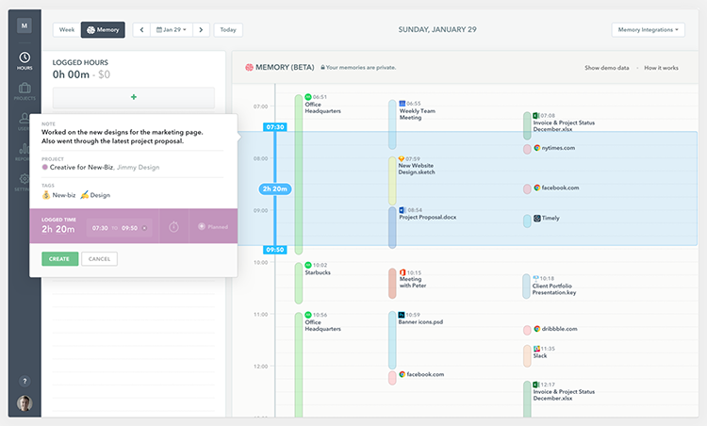Click the green Create button
This screenshot has height=426, width=707.
[x=59, y=258]
